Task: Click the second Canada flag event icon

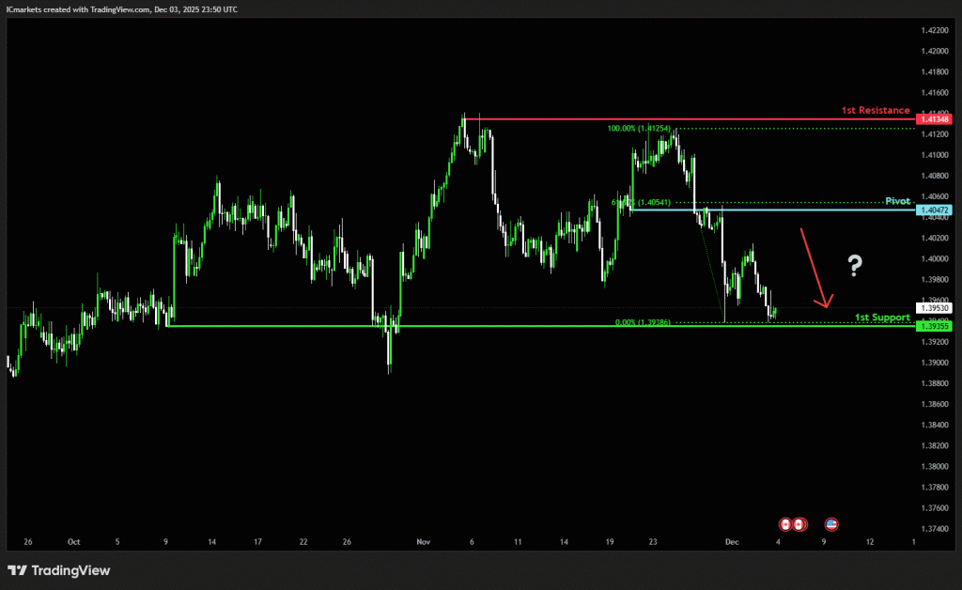Action: tap(798, 523)
